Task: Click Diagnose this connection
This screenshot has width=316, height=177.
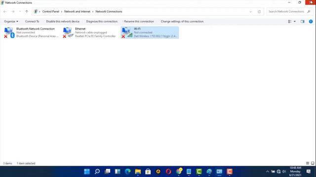Action: [102, 22]
